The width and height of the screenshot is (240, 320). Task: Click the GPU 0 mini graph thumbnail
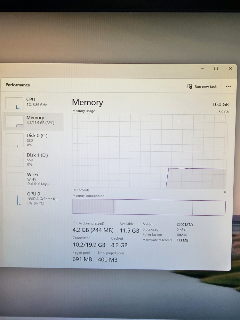[x=15, y=198]
